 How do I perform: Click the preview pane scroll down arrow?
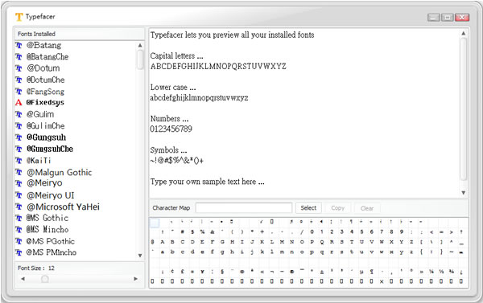point(464,193)
